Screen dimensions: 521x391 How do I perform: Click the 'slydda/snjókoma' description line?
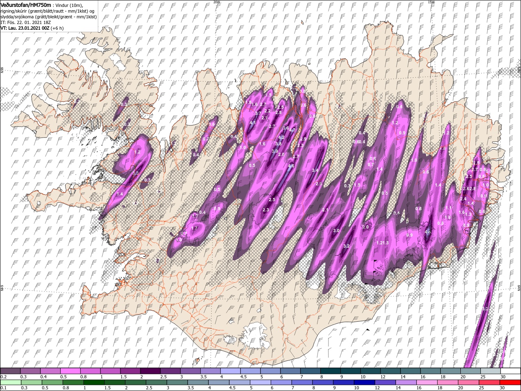pos(48,17)
